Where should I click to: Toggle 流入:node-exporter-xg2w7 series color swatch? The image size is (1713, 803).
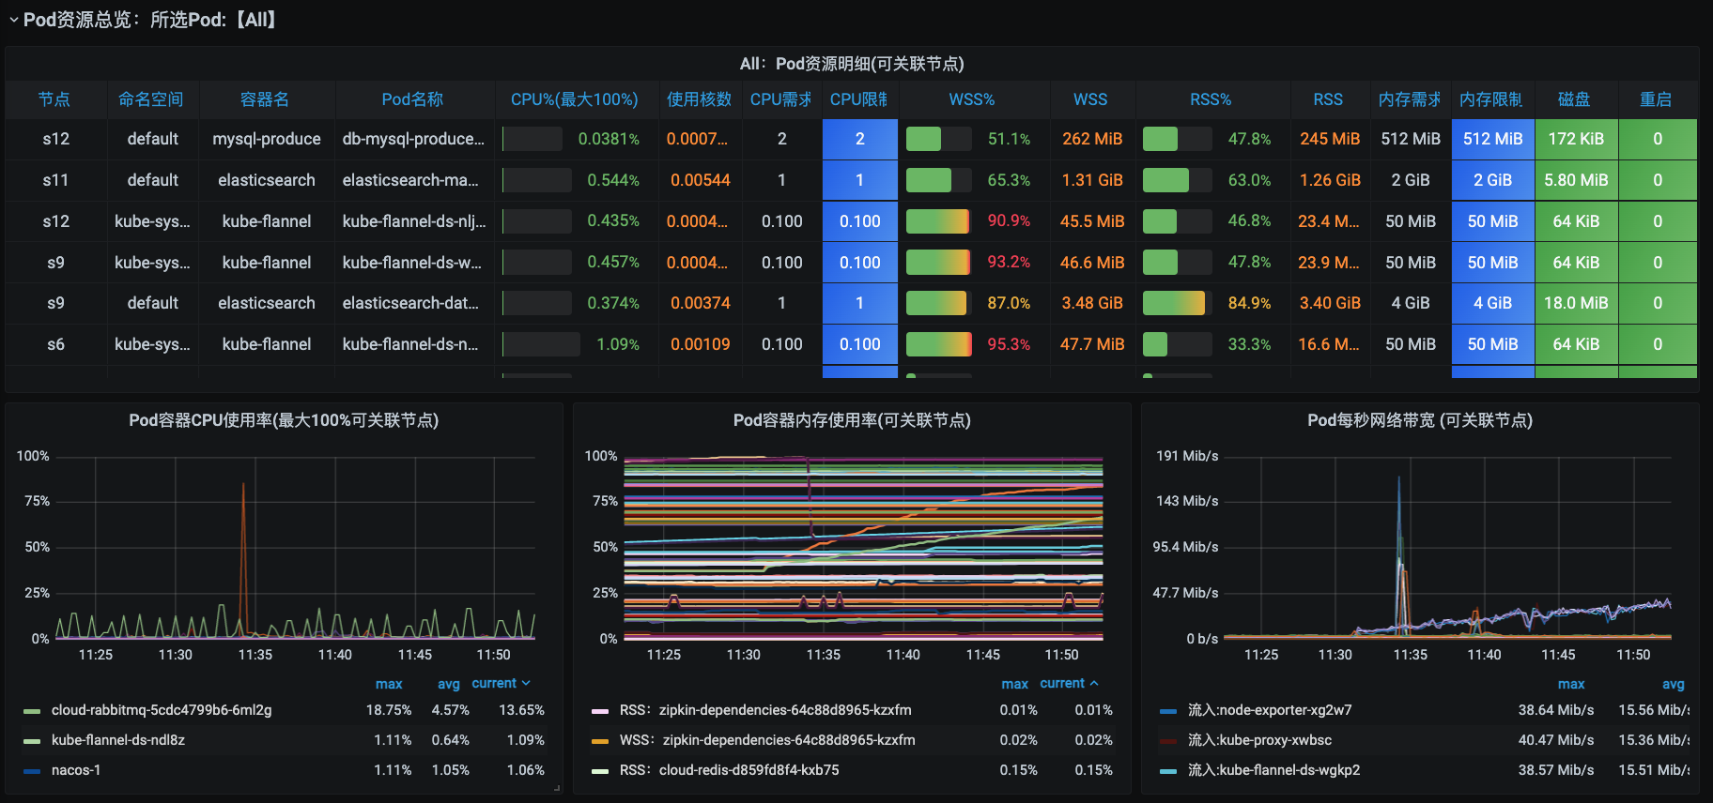tap(1168, 711)
